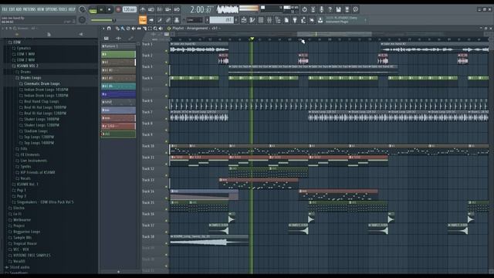Mute Track 9 using its green dot
The height and width of the screenshot is (278, 494).
tap(167, 141)
